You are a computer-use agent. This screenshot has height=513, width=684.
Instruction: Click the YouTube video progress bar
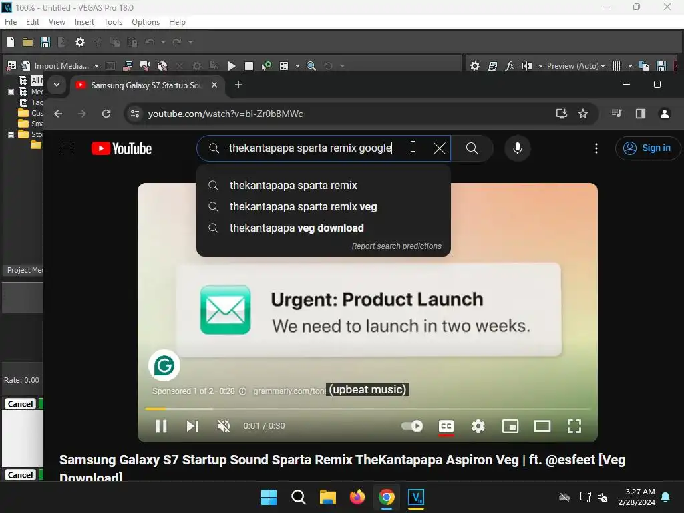367,409
